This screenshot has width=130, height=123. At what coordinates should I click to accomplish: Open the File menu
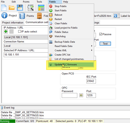click(3, 2)
